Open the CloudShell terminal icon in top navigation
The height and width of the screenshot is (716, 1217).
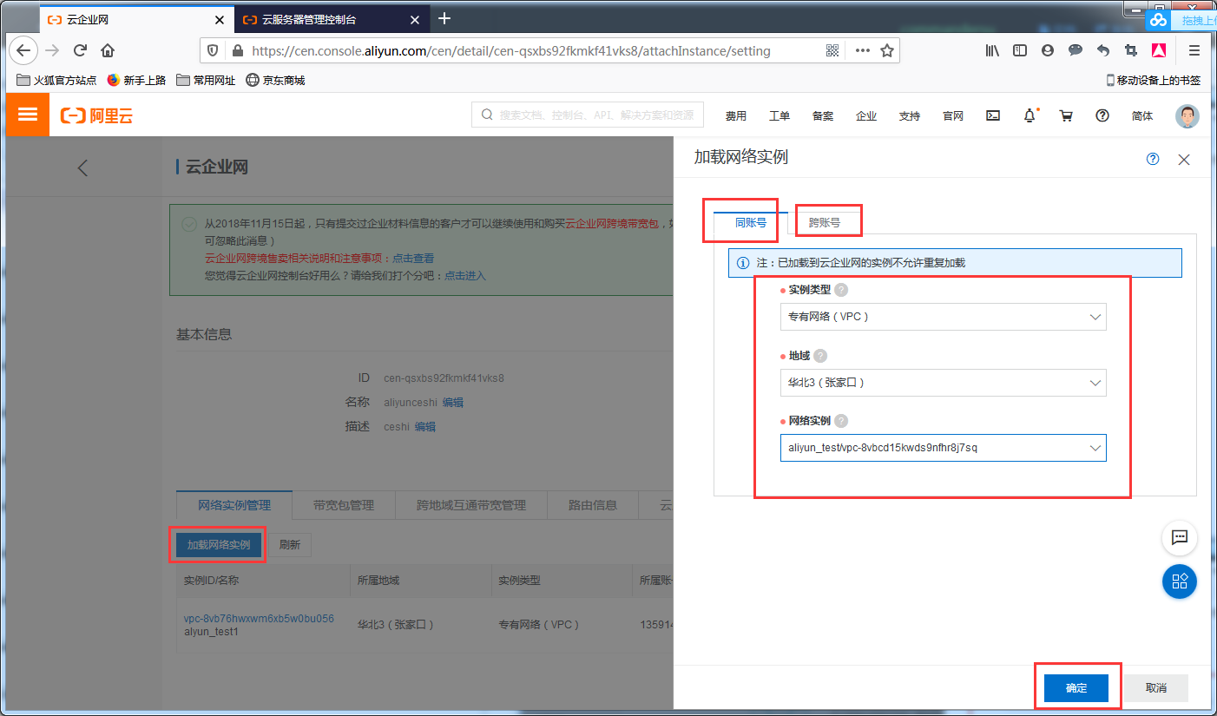(x=992, y=115)
